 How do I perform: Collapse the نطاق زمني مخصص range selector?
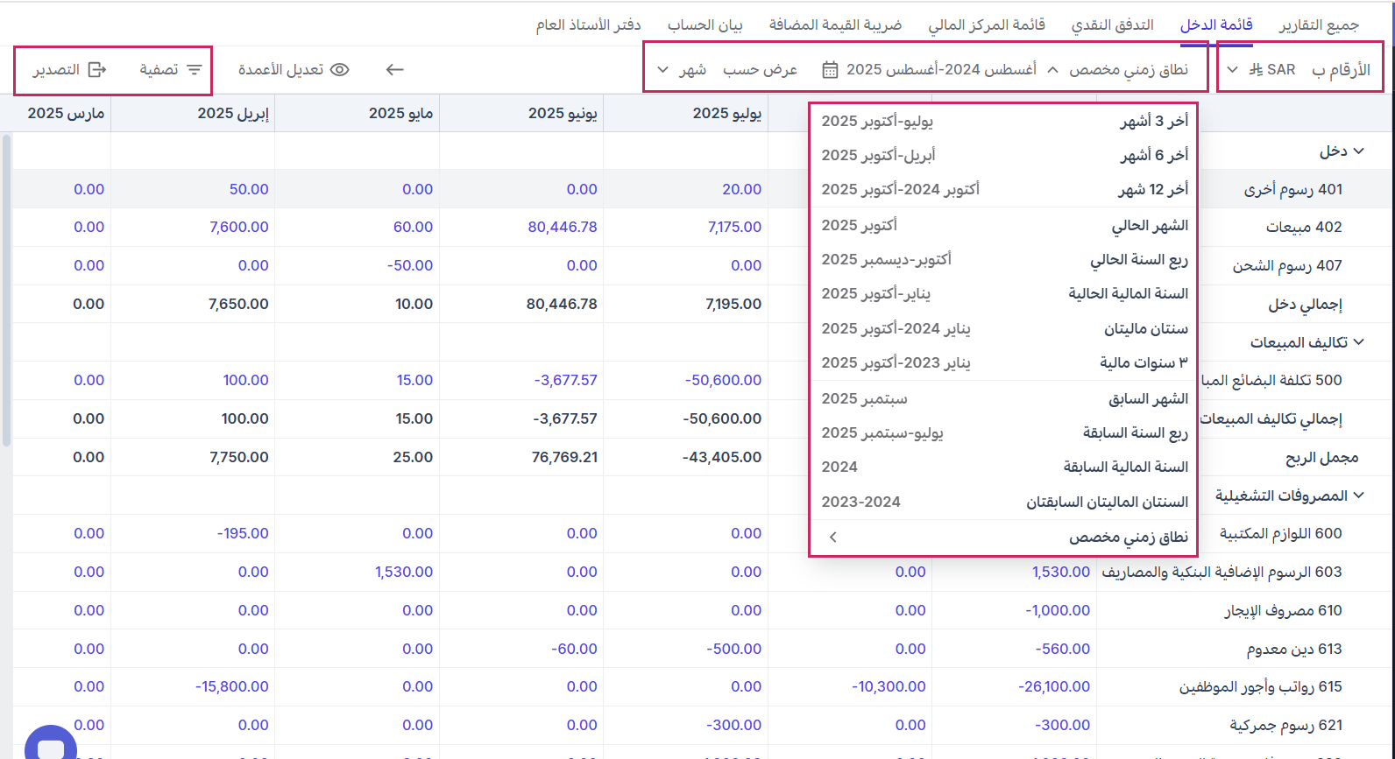[x=1052, y=70]
